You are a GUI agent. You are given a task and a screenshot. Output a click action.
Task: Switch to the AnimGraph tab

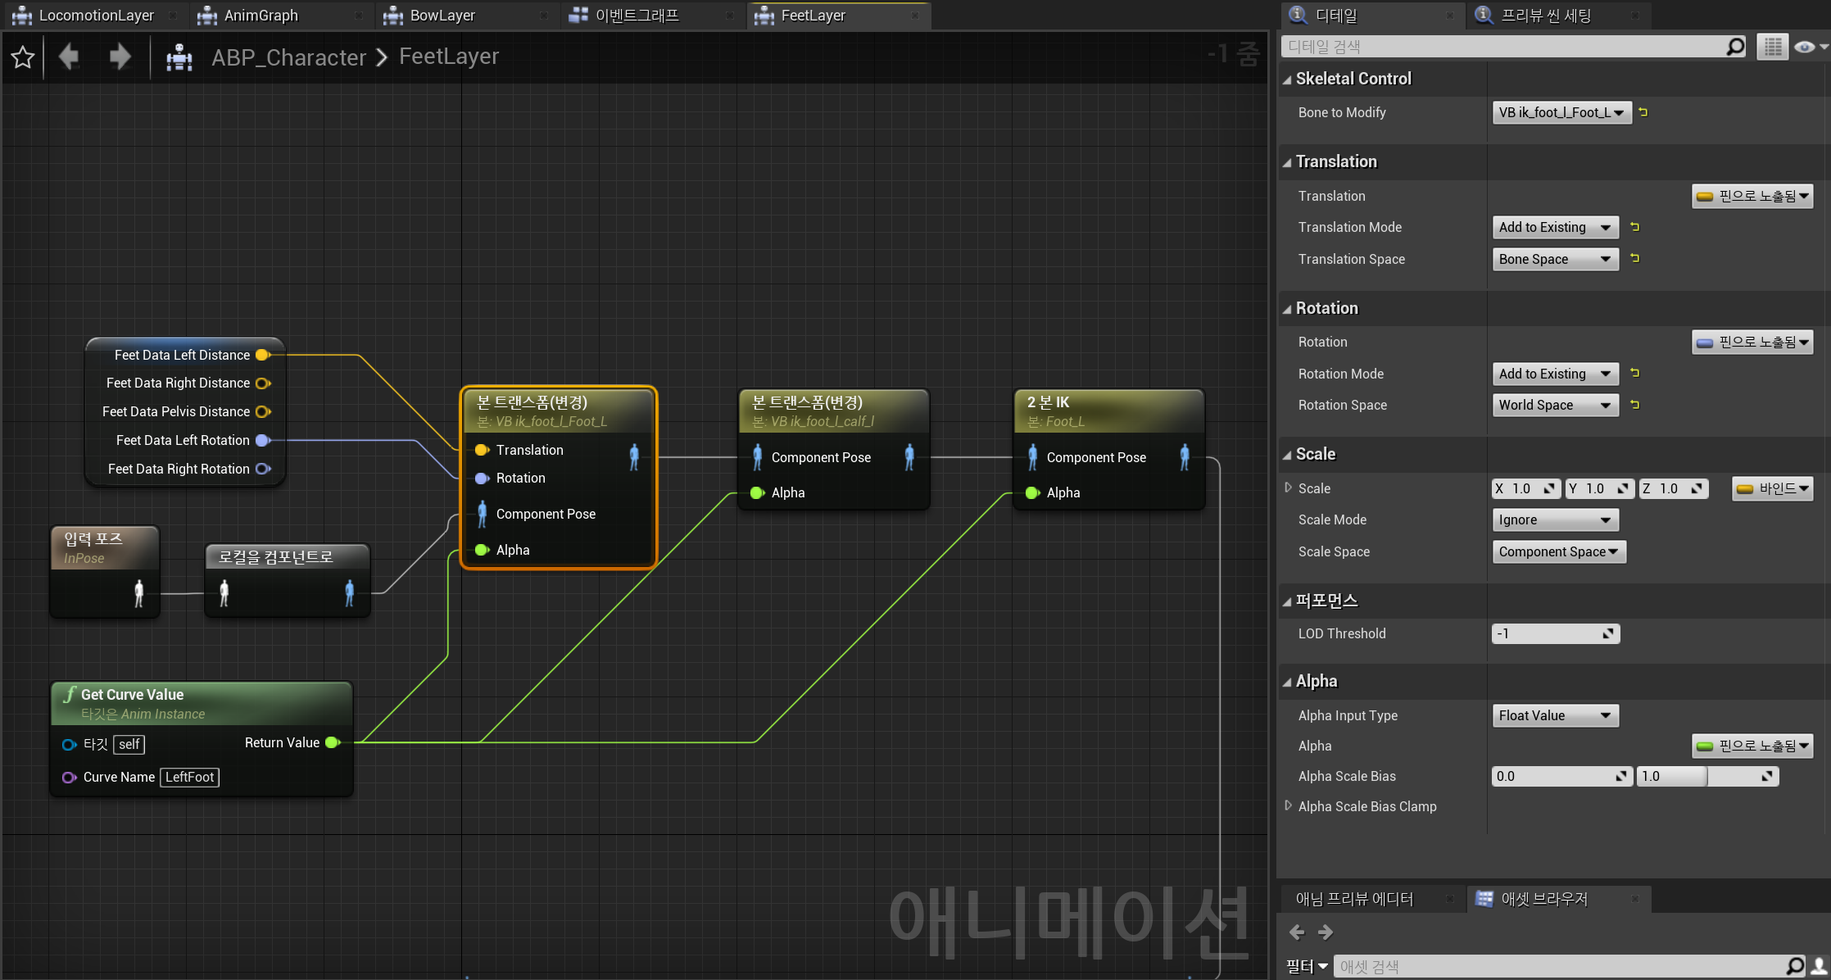pyautogui.click(x=261, y=16)
